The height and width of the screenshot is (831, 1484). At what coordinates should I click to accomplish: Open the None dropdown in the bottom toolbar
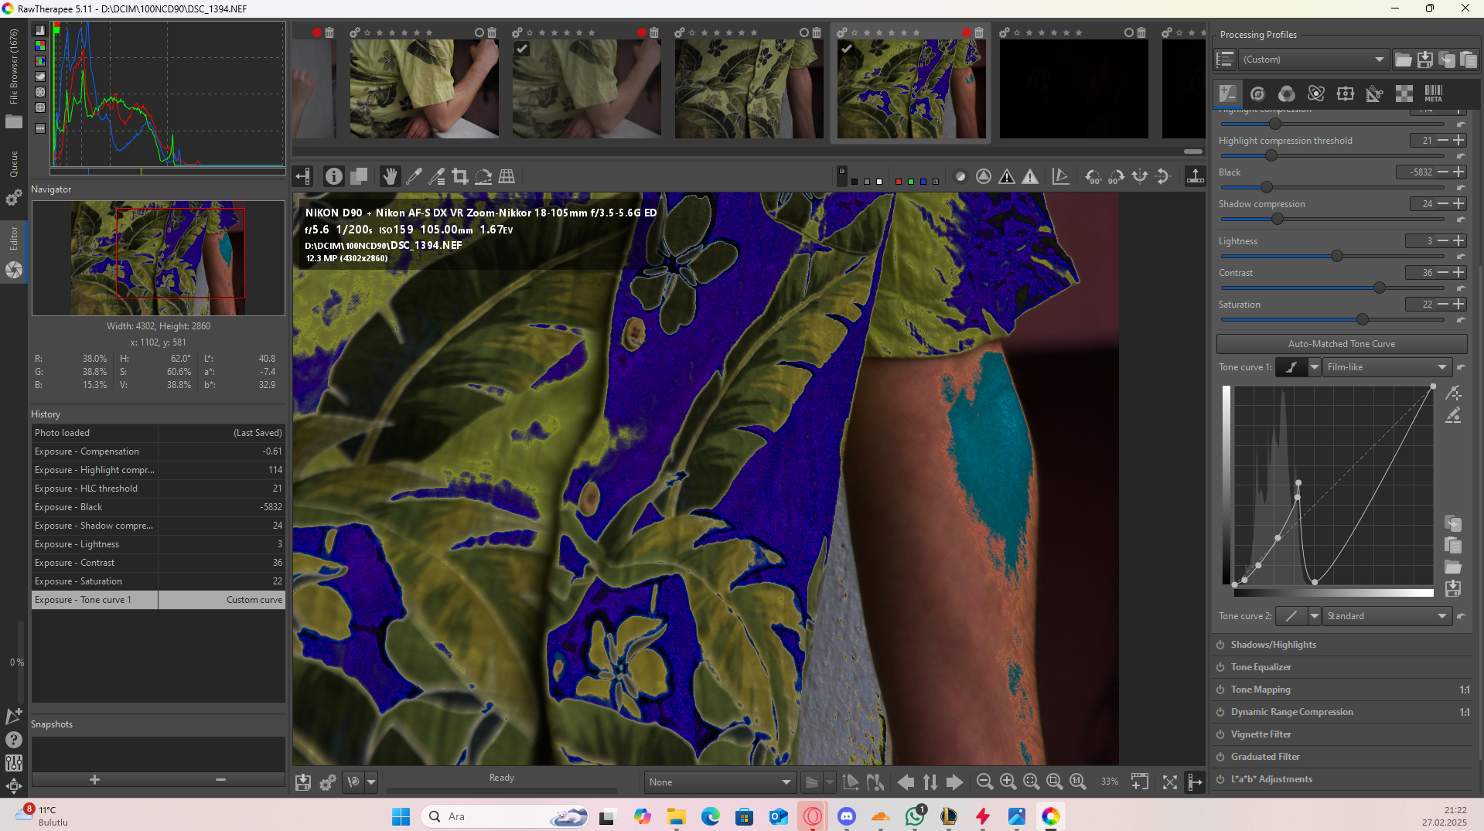[719, 782]
